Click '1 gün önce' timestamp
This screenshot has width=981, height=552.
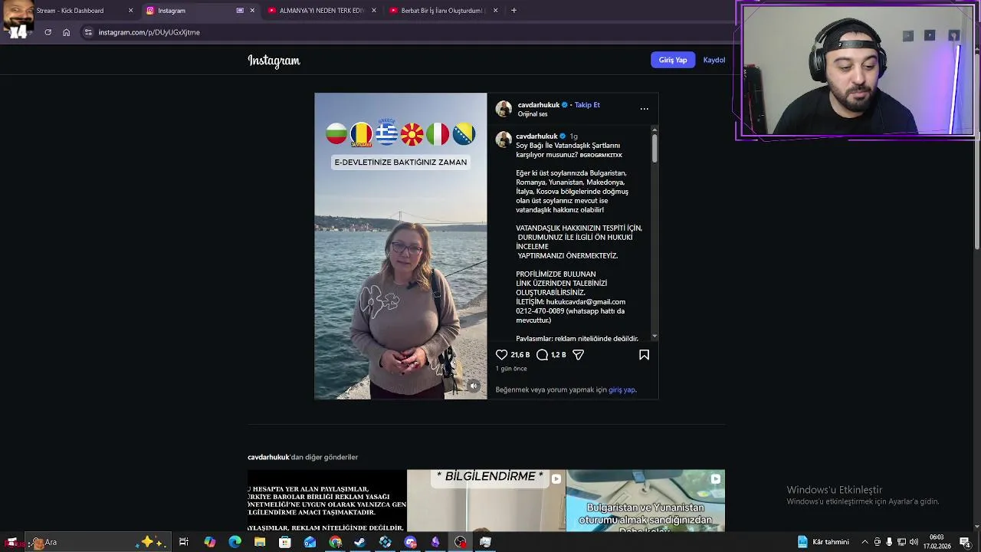(x=511, y=369)
